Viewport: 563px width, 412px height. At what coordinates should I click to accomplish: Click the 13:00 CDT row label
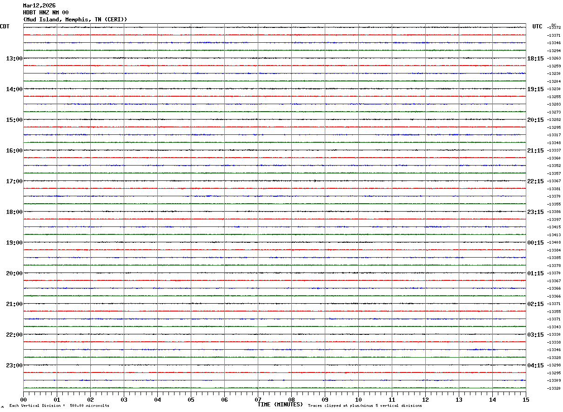click(14, 59)
